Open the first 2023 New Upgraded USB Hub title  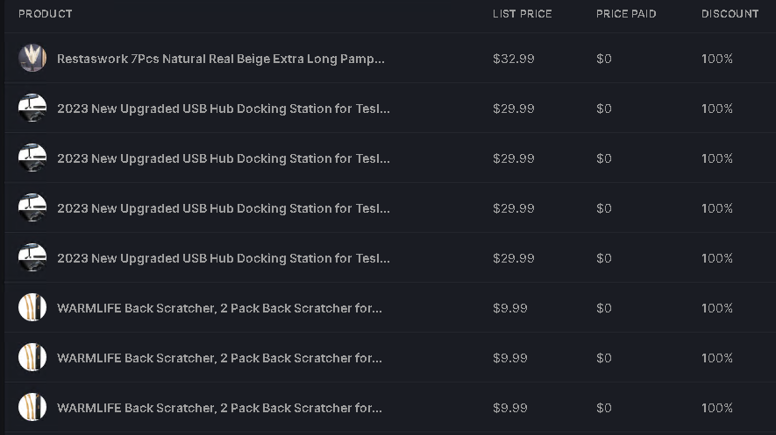click(224, 109)
